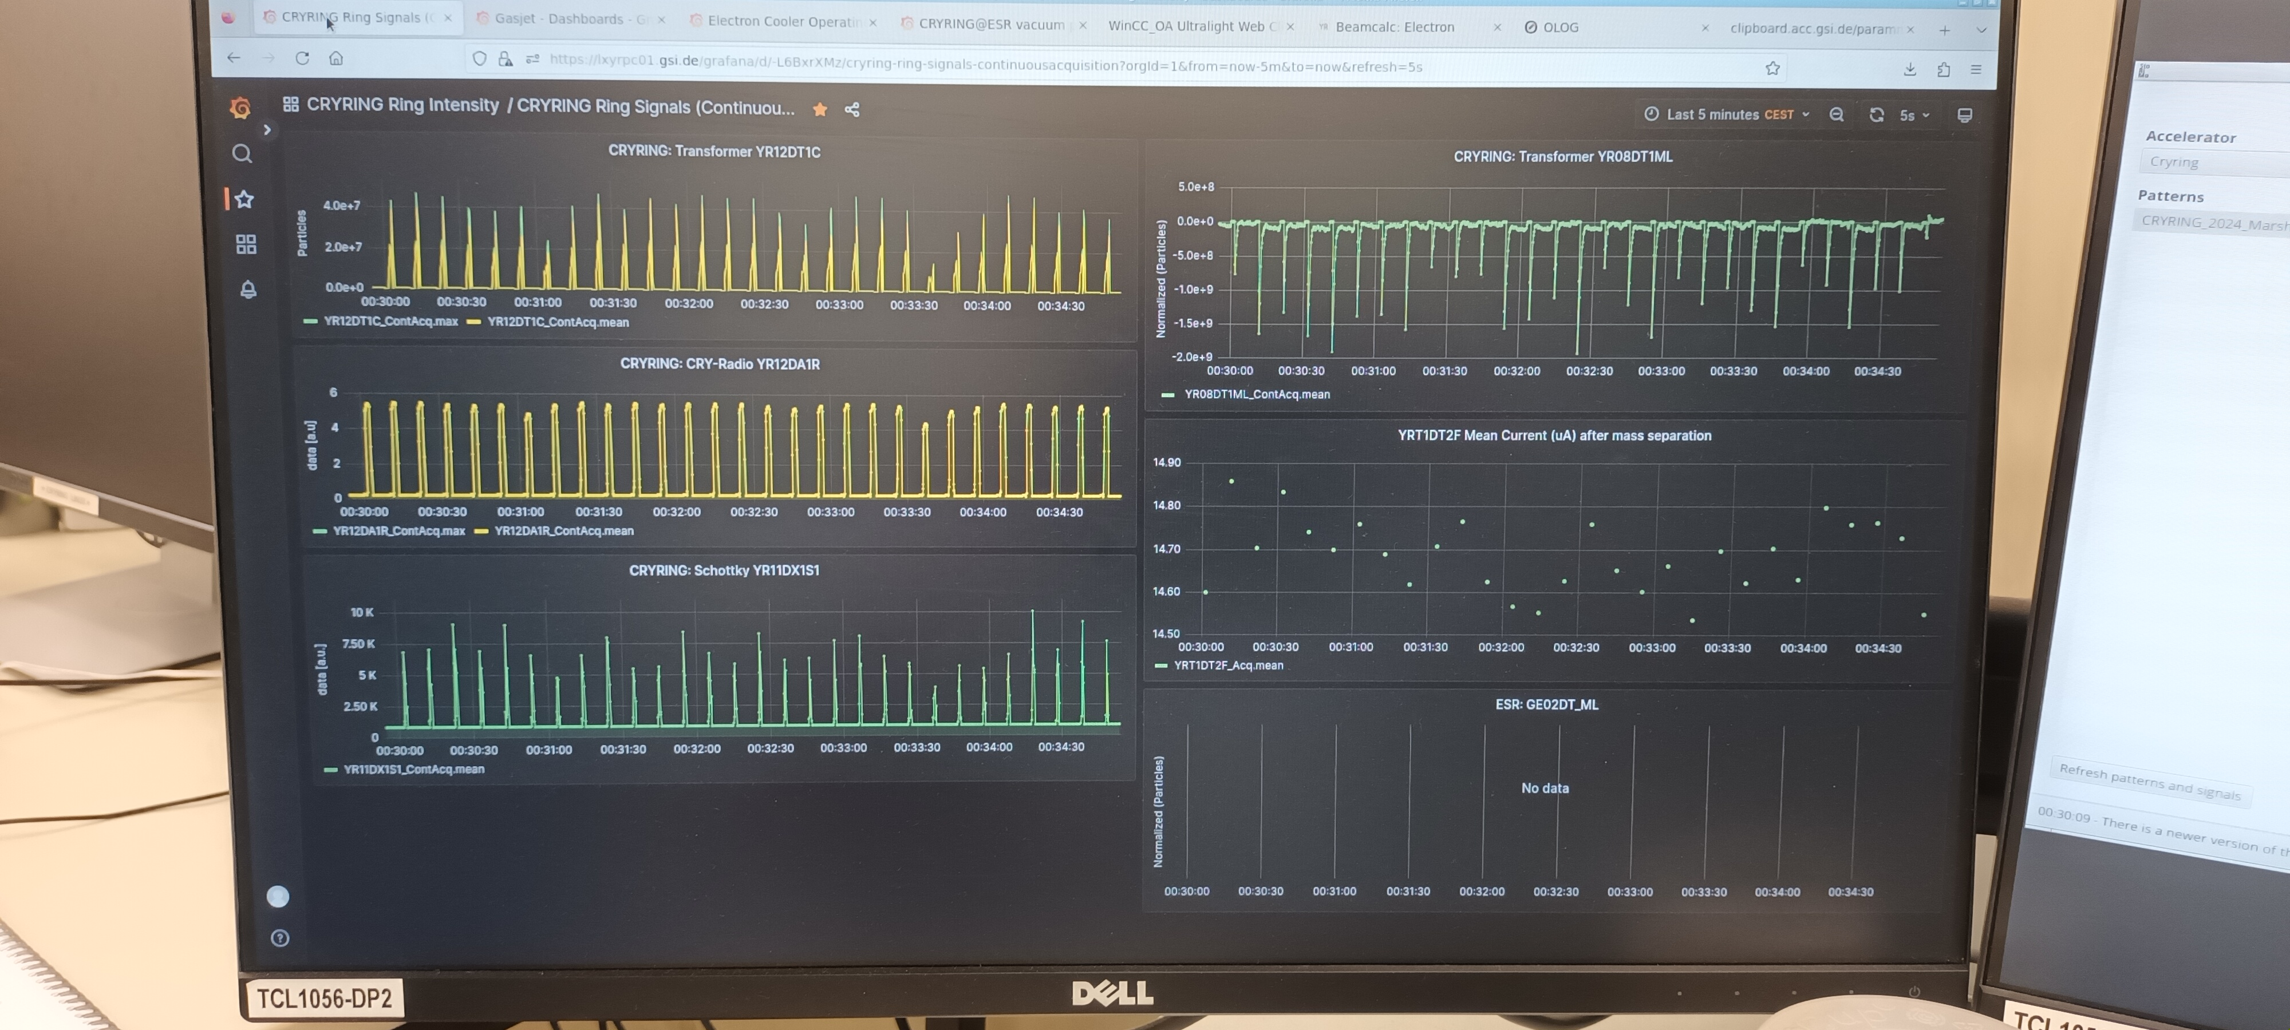This screenshot has width=2290, height=1030.
Task: Click the refresh dashboard icon
Action: [1877, 114]
